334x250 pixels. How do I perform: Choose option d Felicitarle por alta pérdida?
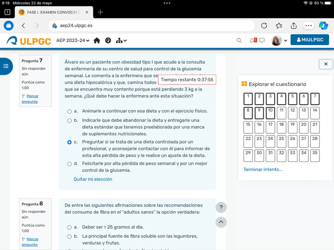click(x=69, y=164)
